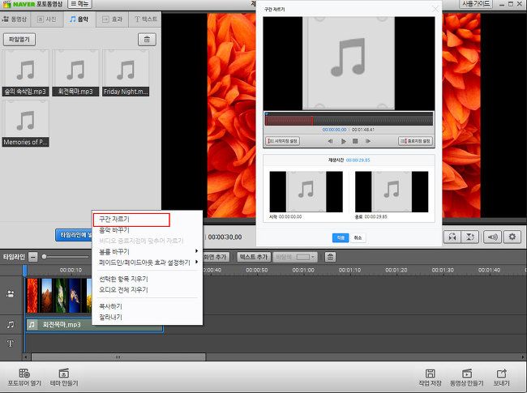This screenshot has width=527, height=393.
Task: Click 동영상 만들기 icon
Action: point(466,378)
